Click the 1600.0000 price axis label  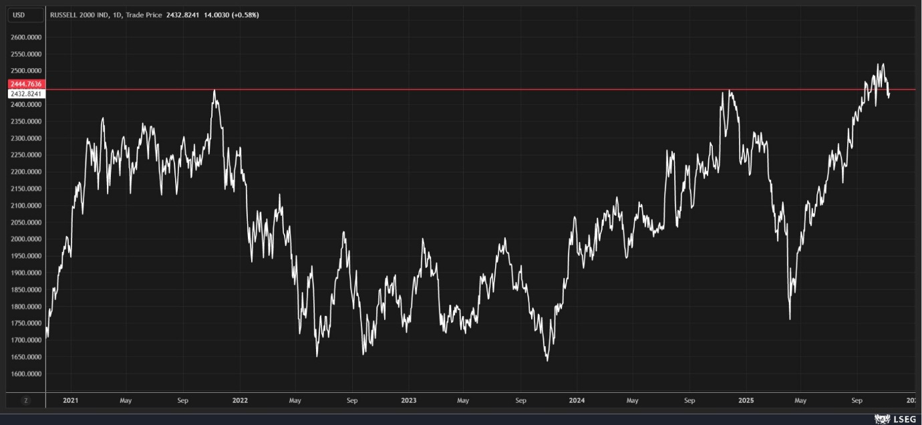[27, 374]
